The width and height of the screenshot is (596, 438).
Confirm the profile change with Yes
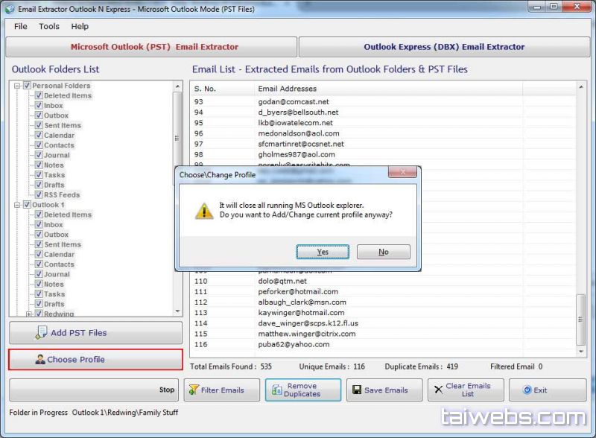(323, 252)
